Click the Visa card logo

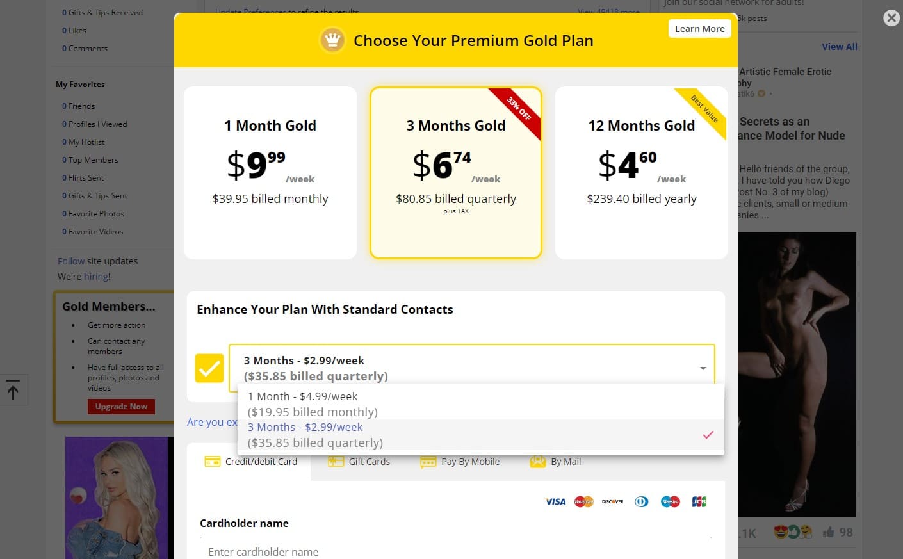tap(555, 501)
